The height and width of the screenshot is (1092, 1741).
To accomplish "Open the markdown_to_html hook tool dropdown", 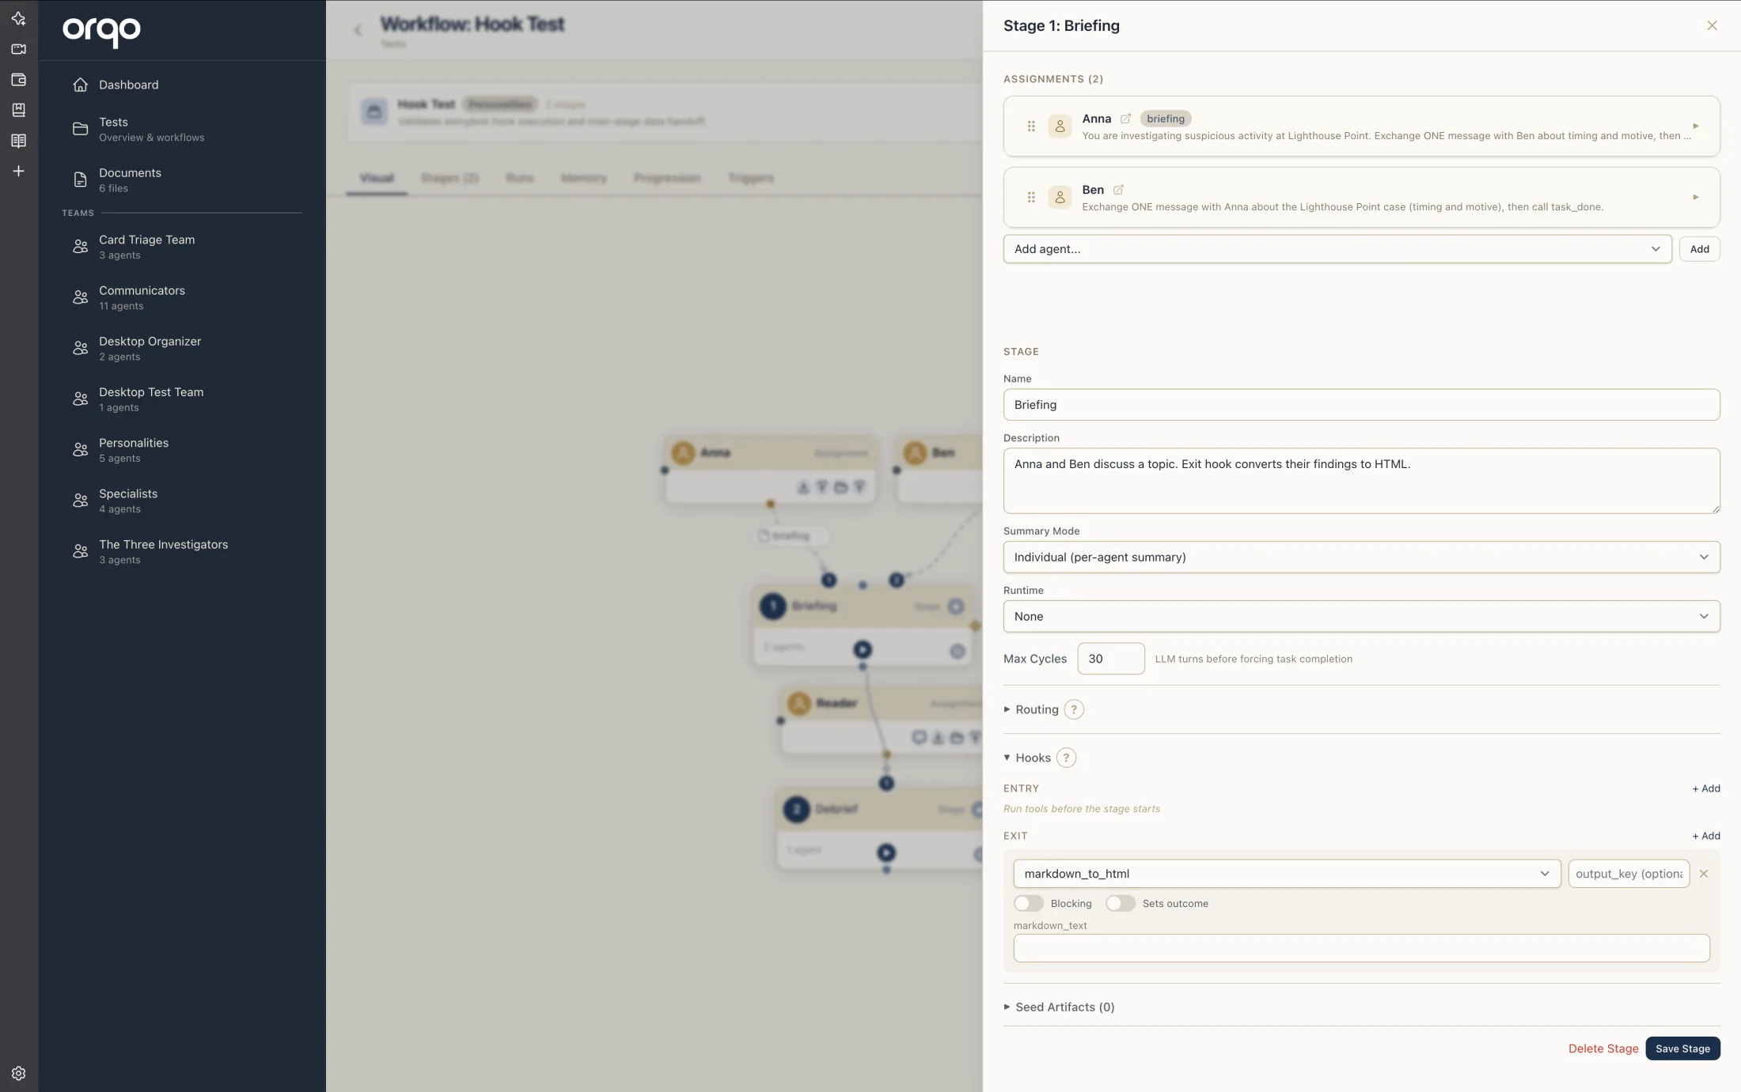I will 1287,874.
